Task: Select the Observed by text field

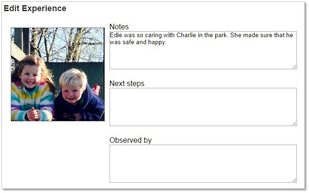Action: (203, 164)
